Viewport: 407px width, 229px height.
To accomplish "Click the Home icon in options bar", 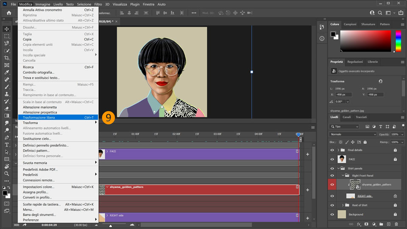I will coord(9,13).
